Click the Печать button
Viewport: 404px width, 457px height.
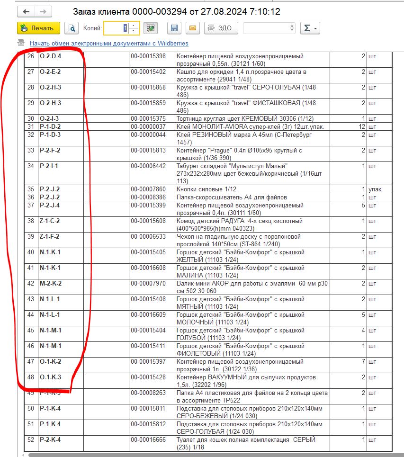tap(38, 28)
